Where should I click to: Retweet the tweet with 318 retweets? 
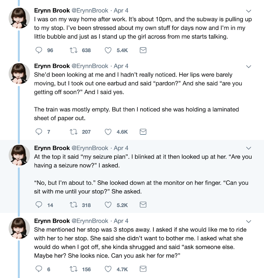coord(73,205)
